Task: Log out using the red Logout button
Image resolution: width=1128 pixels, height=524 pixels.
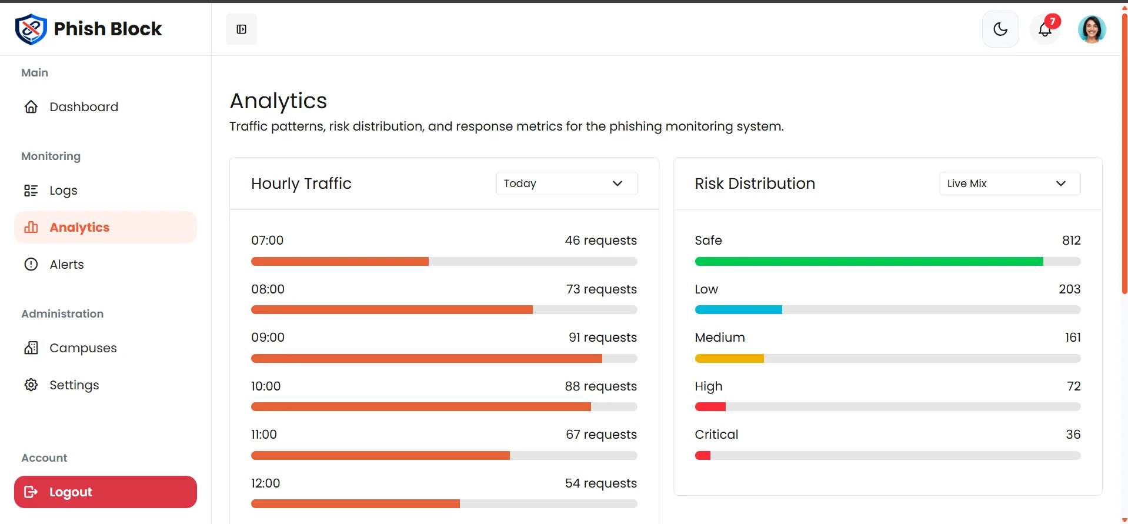Action: pos(106,492)
